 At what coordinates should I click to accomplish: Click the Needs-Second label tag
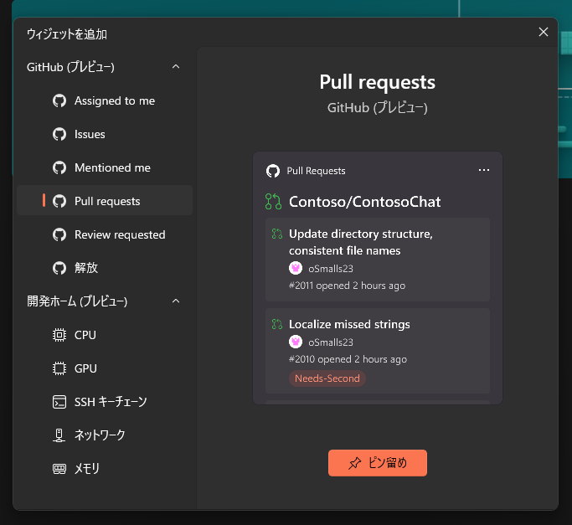327,378
